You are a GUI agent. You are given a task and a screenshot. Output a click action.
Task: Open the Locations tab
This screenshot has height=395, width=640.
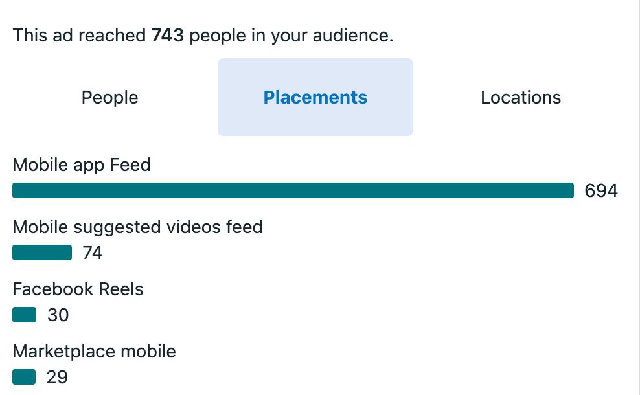(521, 98)
